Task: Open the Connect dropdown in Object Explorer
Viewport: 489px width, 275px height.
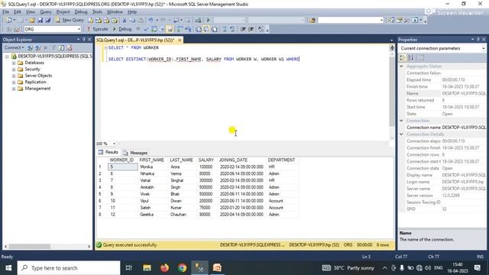Action: click(x=14, y=47)
